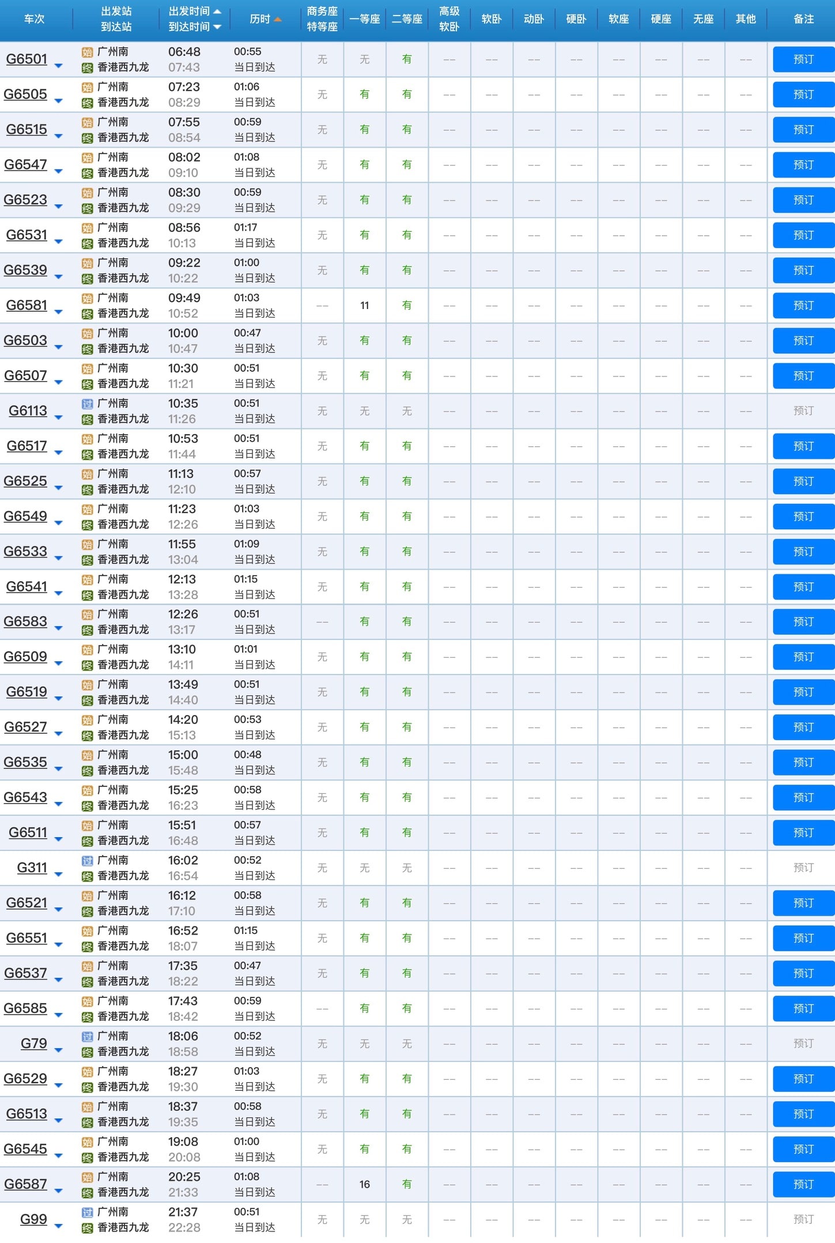The image size is (835, 1243).
Task: Click the 备注 column header
Action: click(x=803, y=19)
